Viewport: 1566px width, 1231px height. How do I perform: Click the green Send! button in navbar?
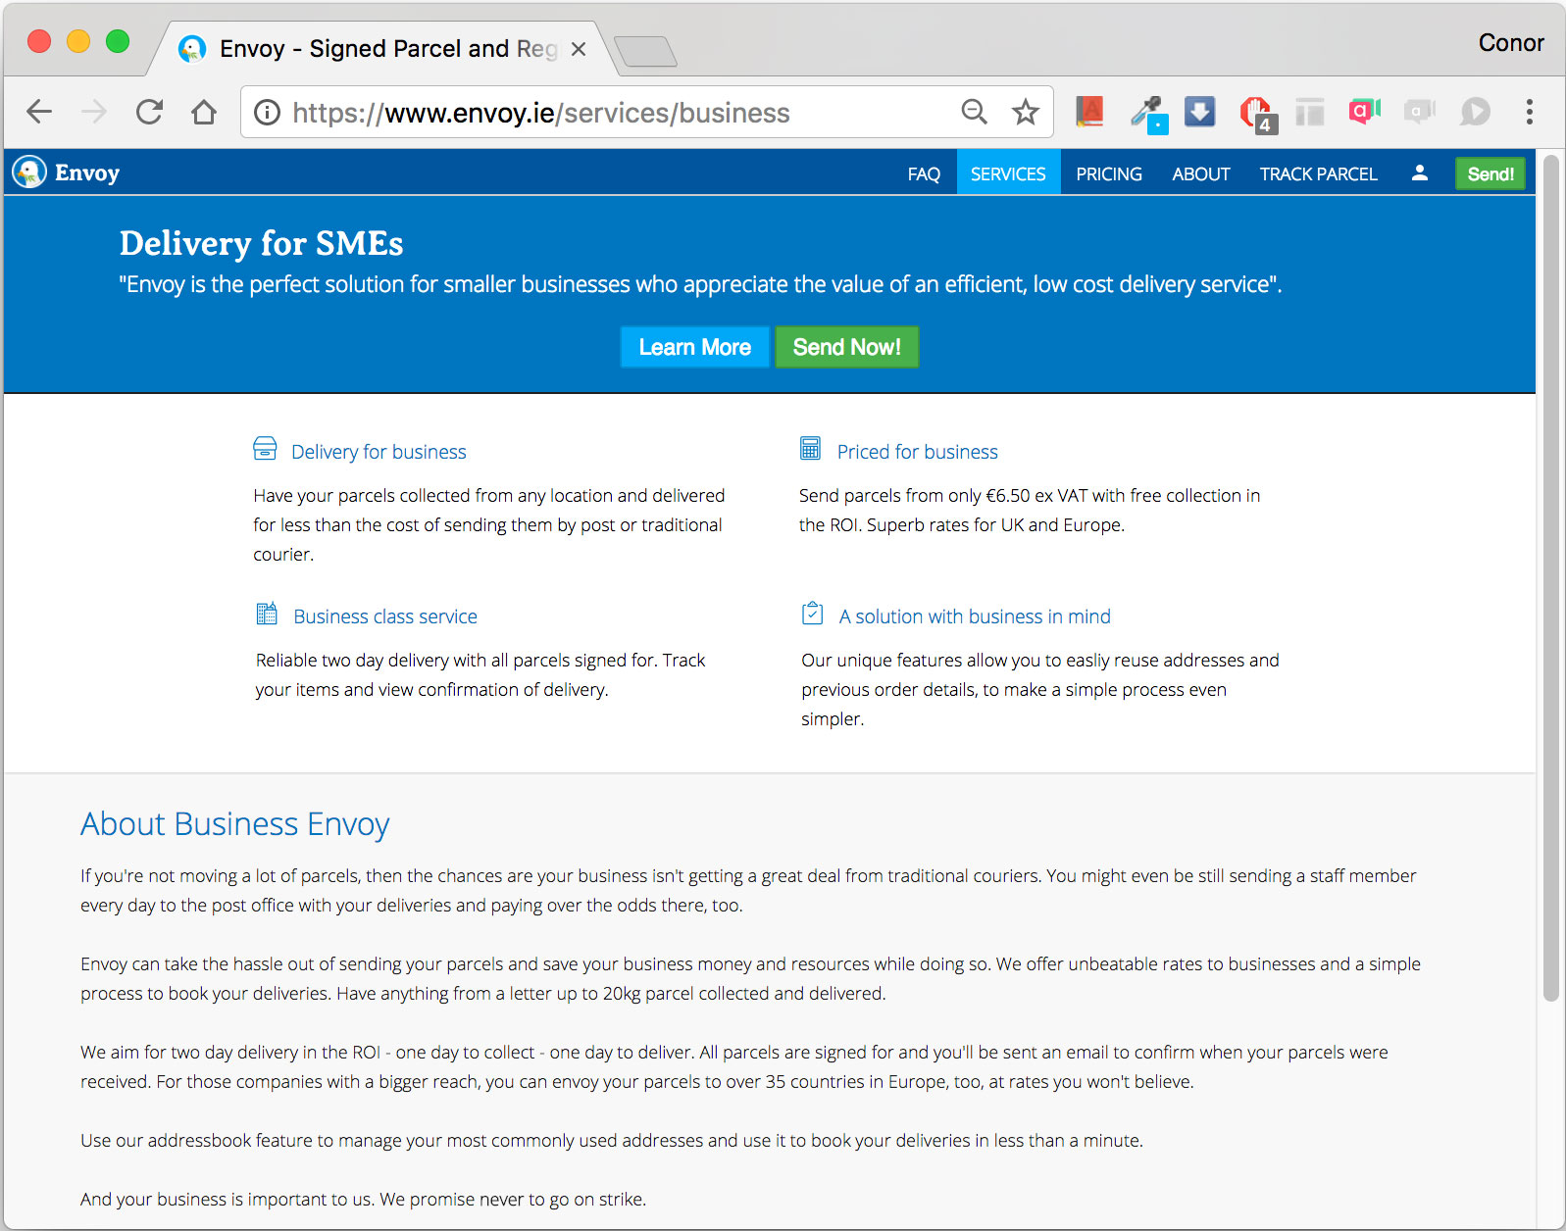click(1490, 173)
